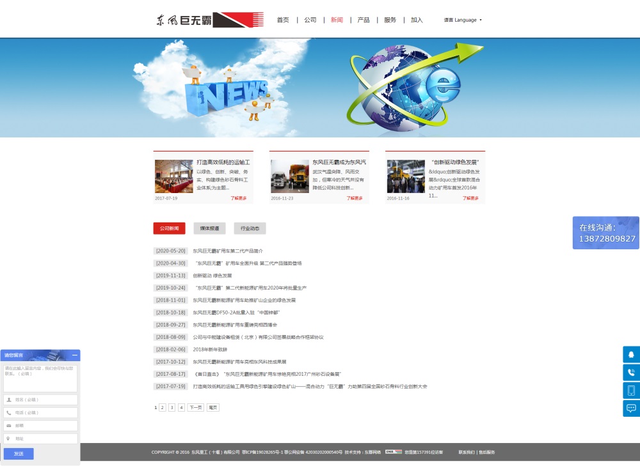Click 了解更多 on the 2016-11-23 card
The height and width of the screenshot is (466, 640).
[x=355, y=198]
